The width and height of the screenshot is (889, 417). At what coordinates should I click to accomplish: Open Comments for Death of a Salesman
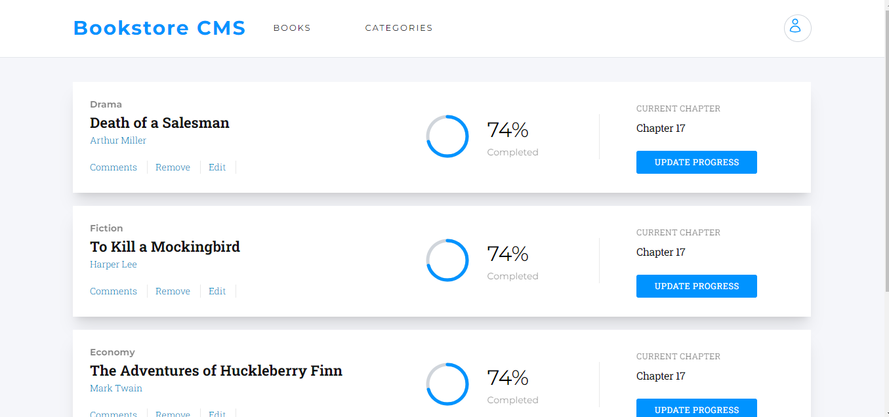tap(114, 167)
